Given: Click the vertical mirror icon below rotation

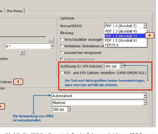Looking at the screenshot, I should click(23, 52).
